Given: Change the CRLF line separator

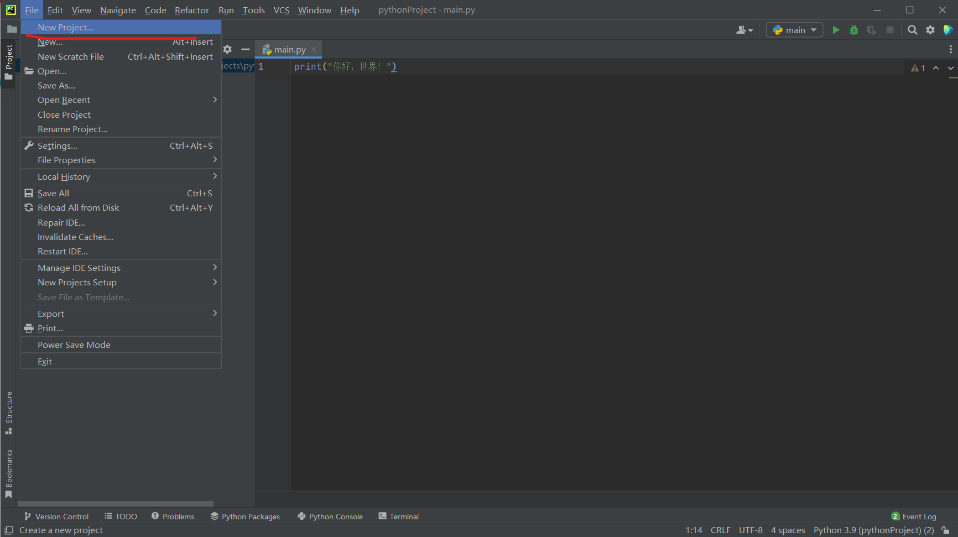Looking at the screenshot, I should [720, 530].
